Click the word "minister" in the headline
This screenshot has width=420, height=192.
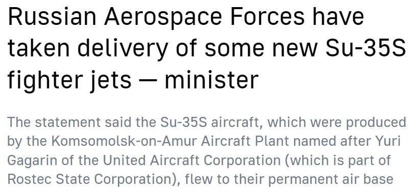[212, 80]
